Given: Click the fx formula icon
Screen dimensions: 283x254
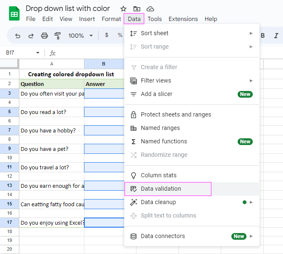Looking at the screenshot, I should [52, 53].
